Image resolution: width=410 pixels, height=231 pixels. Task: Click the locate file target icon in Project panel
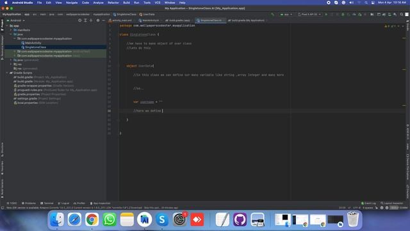pyautogui.click(x=79, y=21)
